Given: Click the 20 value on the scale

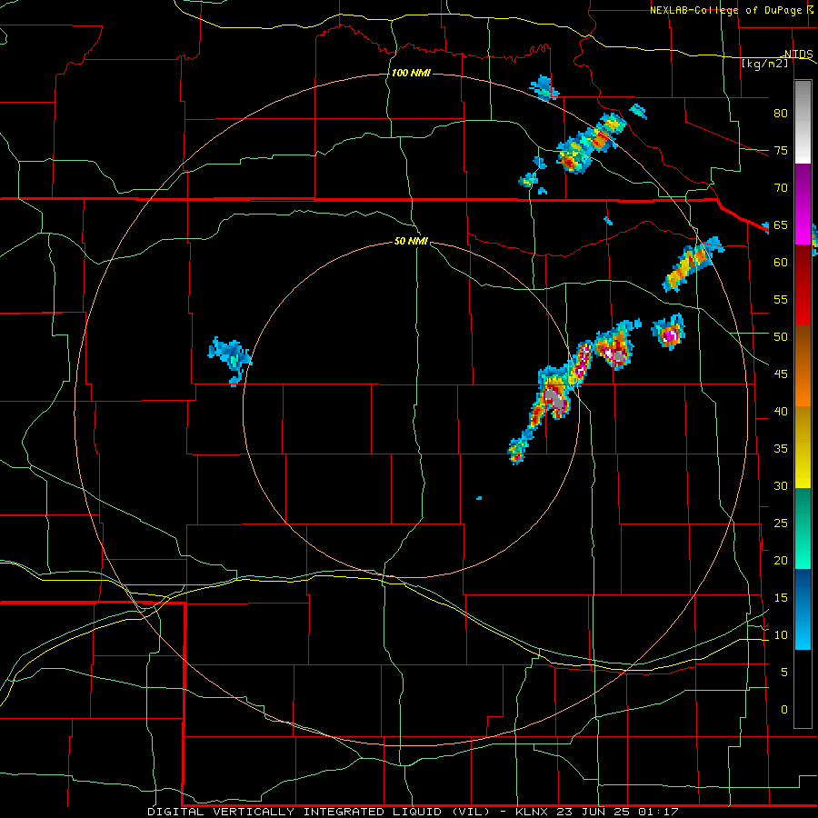Looking at the screenshot, I should [781, 561].
